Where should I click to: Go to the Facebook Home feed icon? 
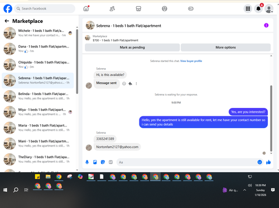[86, 8]
